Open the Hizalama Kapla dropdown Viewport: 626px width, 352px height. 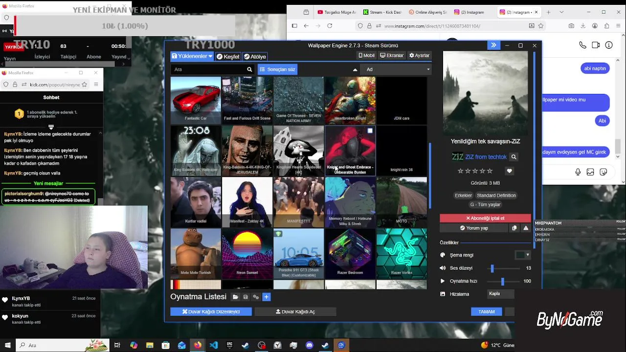point(501,294)
